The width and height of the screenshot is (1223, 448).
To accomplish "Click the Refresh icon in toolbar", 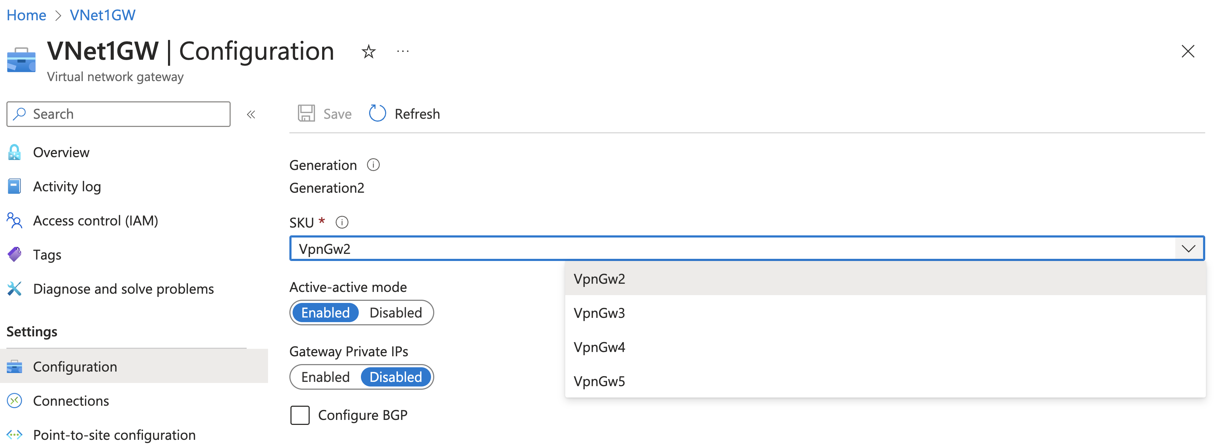I will pyautogui.click(x=377, y=114).
